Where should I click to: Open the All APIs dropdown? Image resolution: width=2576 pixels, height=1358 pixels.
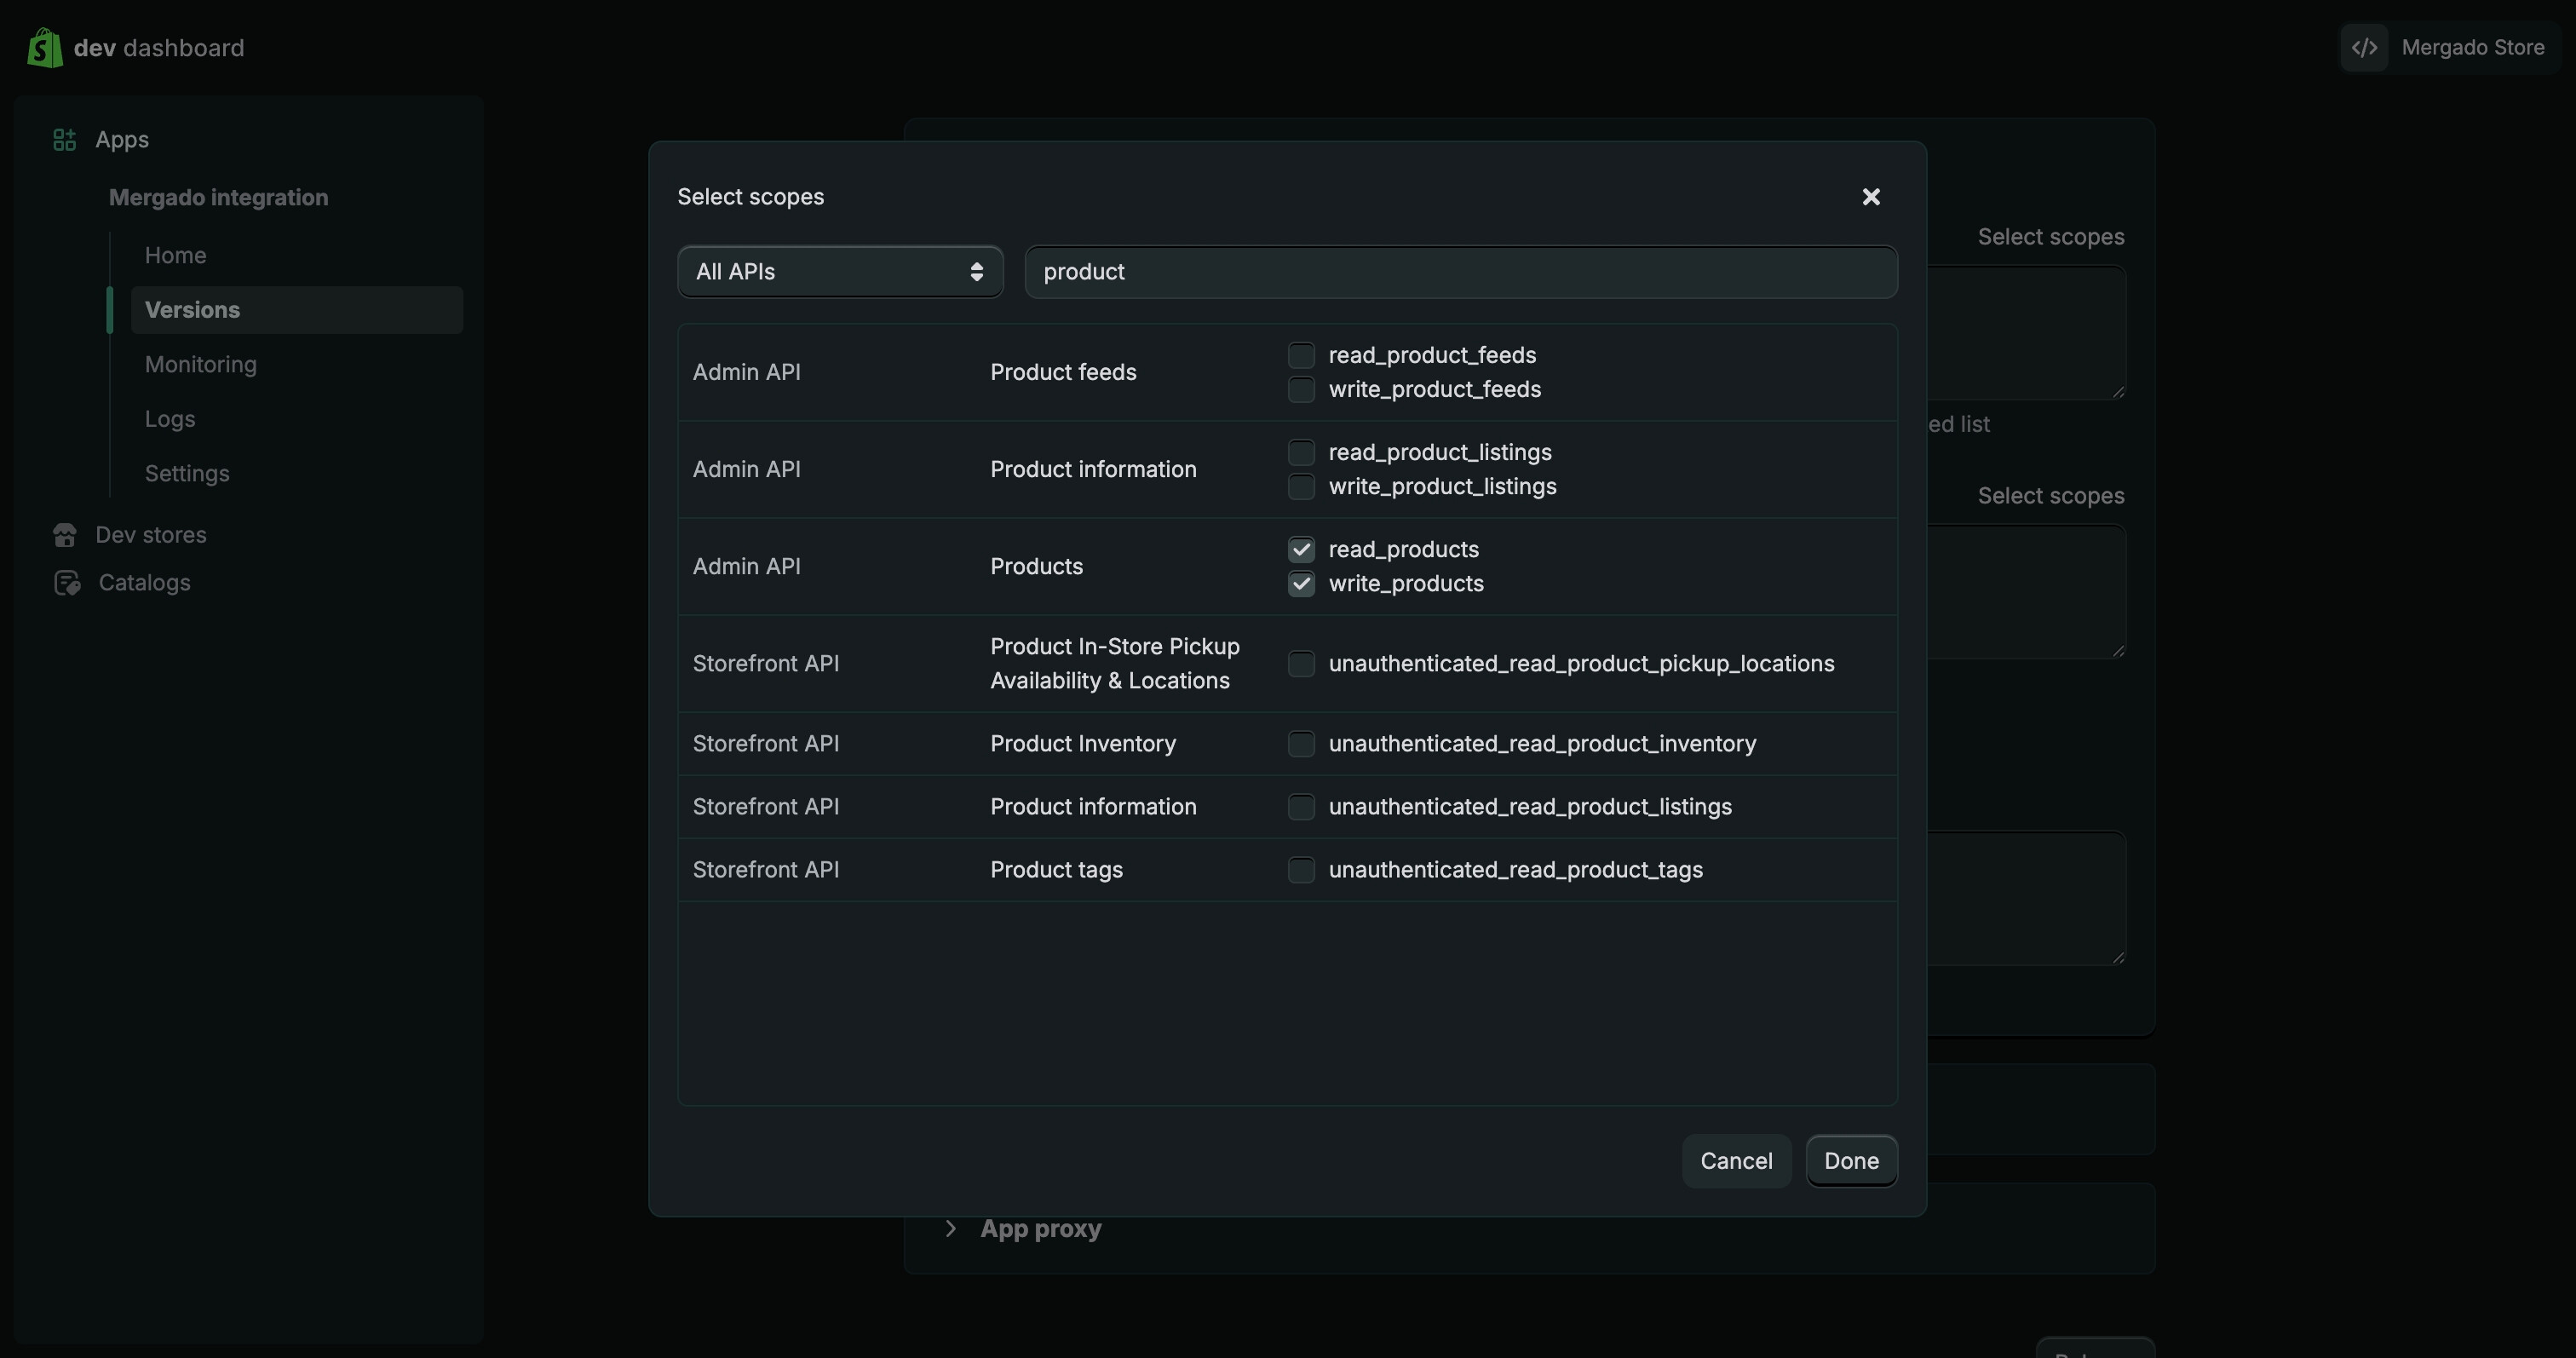pyautogui.click(x=840, y=272)
